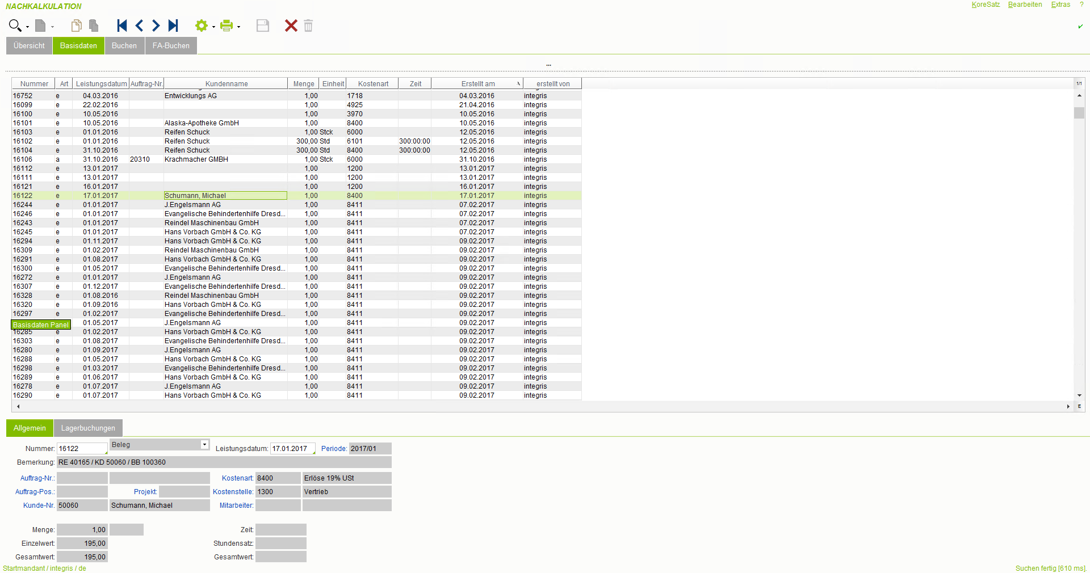Viewport: 1090px width, 573px height.
Task: Select row 16101 Alaska-Apotheke GmbH
Action: (x=297, y=123)
